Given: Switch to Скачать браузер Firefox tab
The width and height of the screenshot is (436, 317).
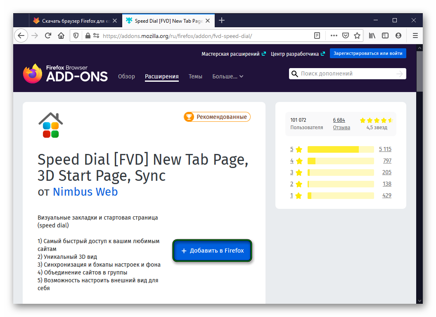Looking at the screenshot, I should [72, 21].
